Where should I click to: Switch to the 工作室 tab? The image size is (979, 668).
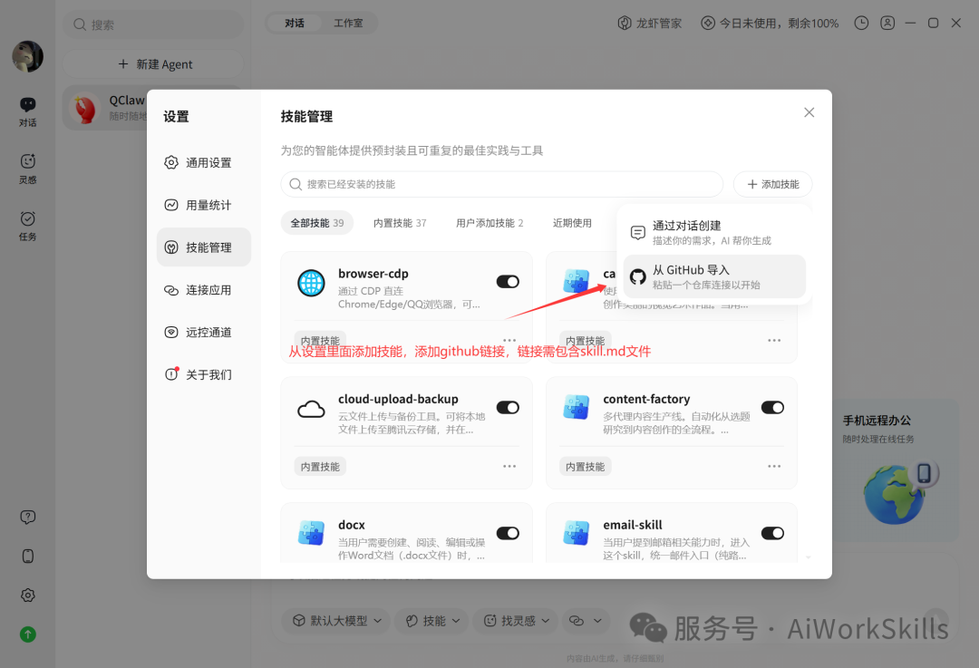[x=348, y=22]
